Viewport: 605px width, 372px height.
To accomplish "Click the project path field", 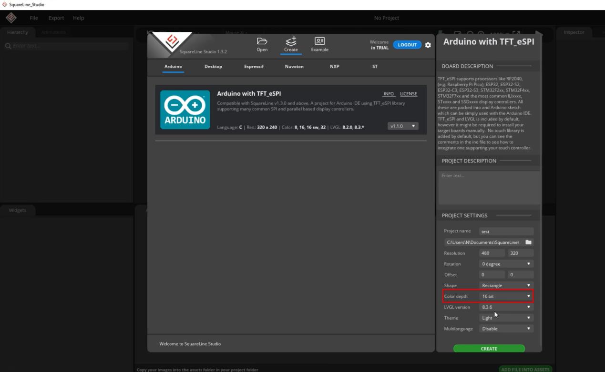I will click(x=484, y=242).
